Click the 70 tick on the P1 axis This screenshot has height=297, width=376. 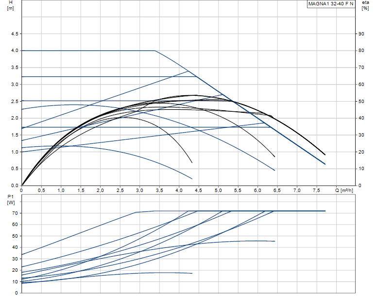(x=16, y=213)
